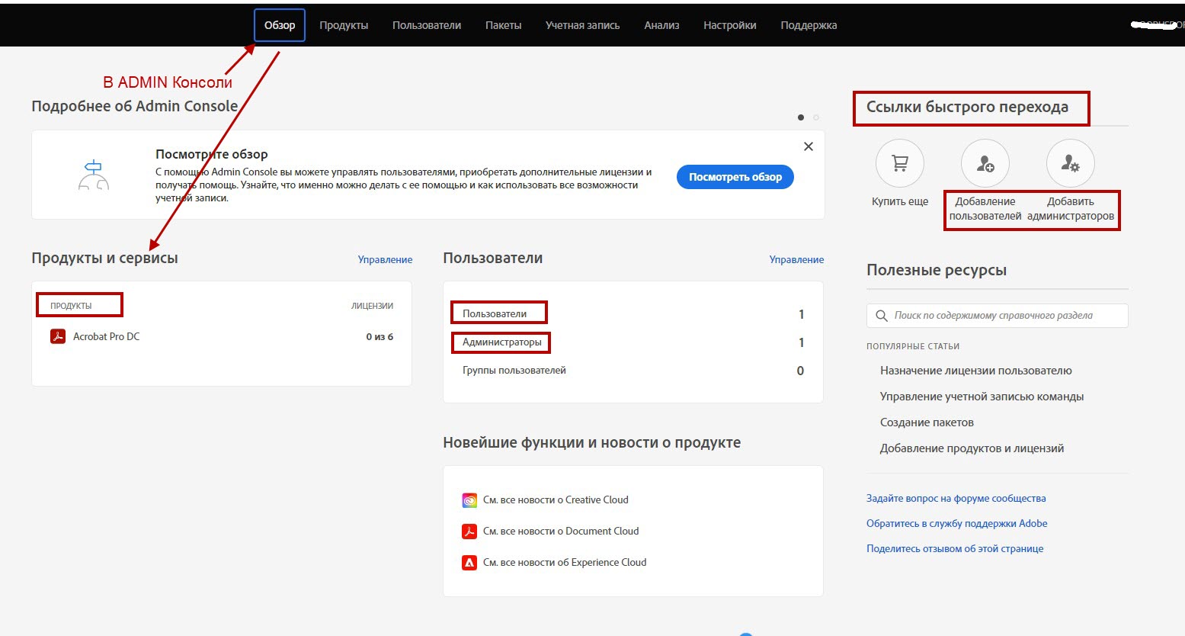Switch to the Пользователи top tab
This screenshot has width=1185, height=636.
(427, 25)
